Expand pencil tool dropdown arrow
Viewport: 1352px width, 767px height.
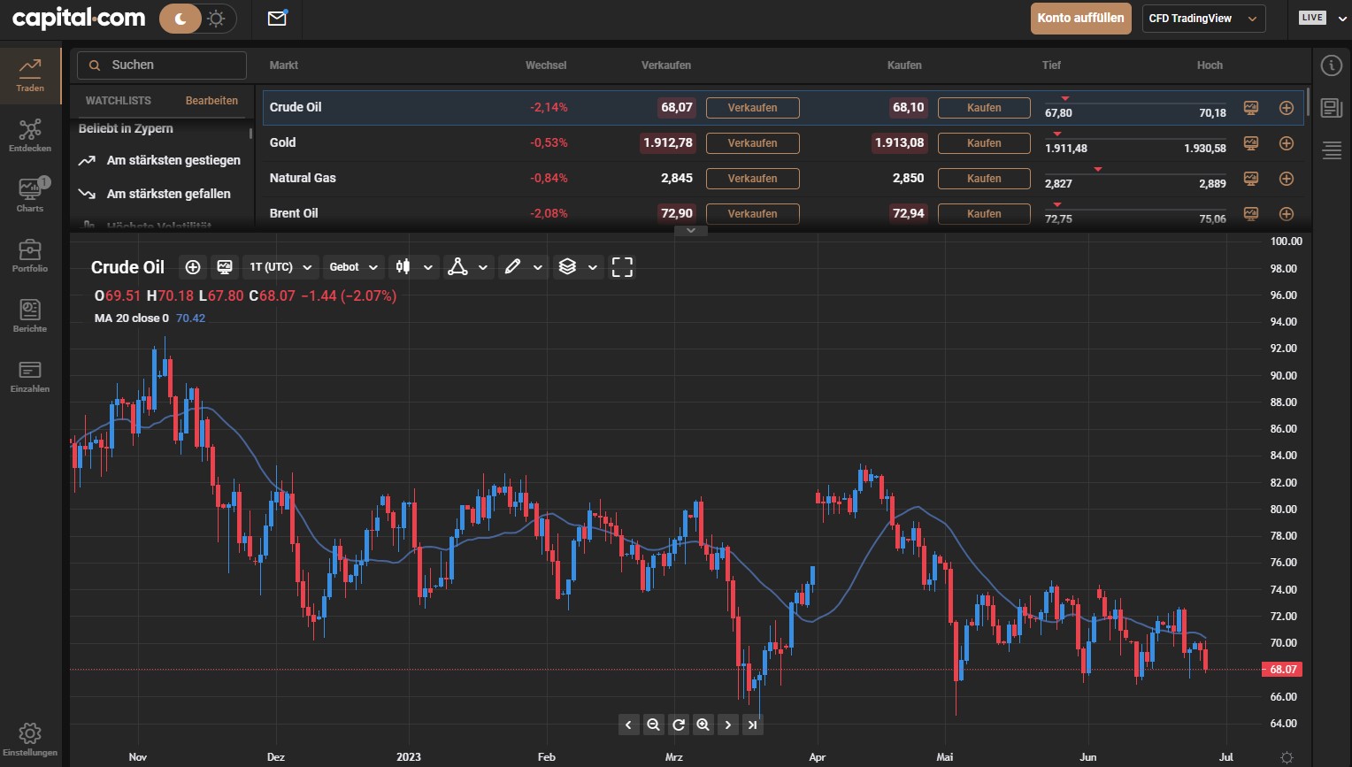(x=538, y=267)
